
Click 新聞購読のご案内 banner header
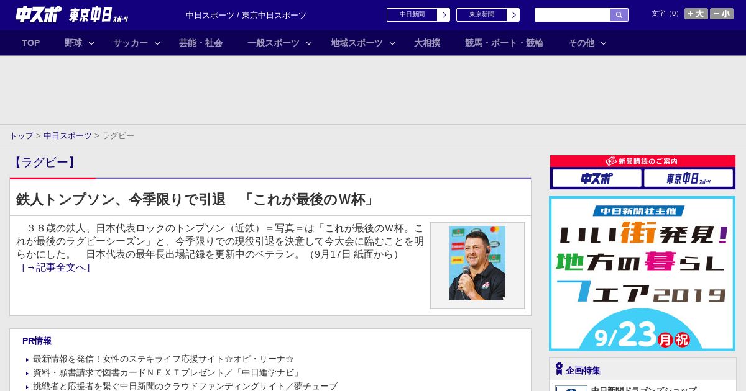642,161
